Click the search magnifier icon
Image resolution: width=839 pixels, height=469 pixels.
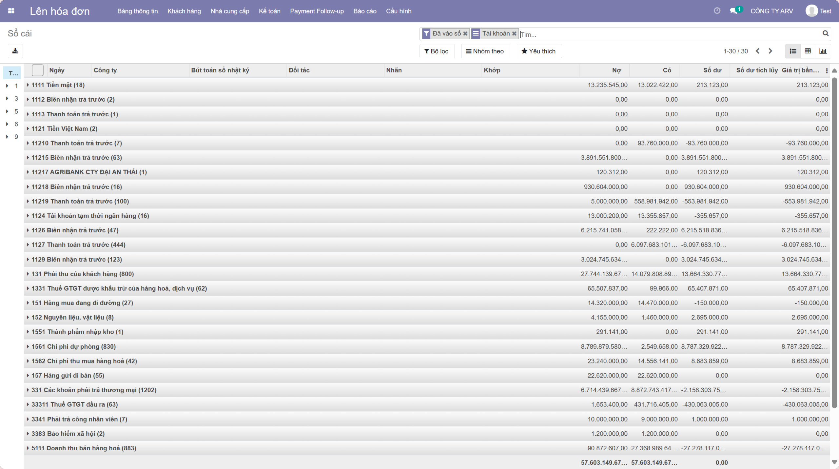pyautogui.click(x=825, y=33)
